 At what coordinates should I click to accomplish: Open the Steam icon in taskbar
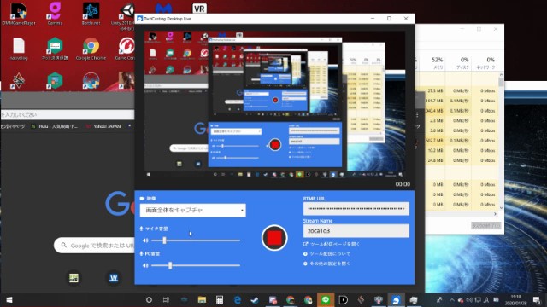coord(255,299)
